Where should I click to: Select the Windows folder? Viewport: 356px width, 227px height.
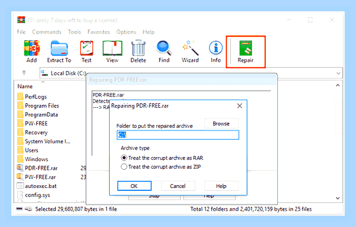click(33, 159)
